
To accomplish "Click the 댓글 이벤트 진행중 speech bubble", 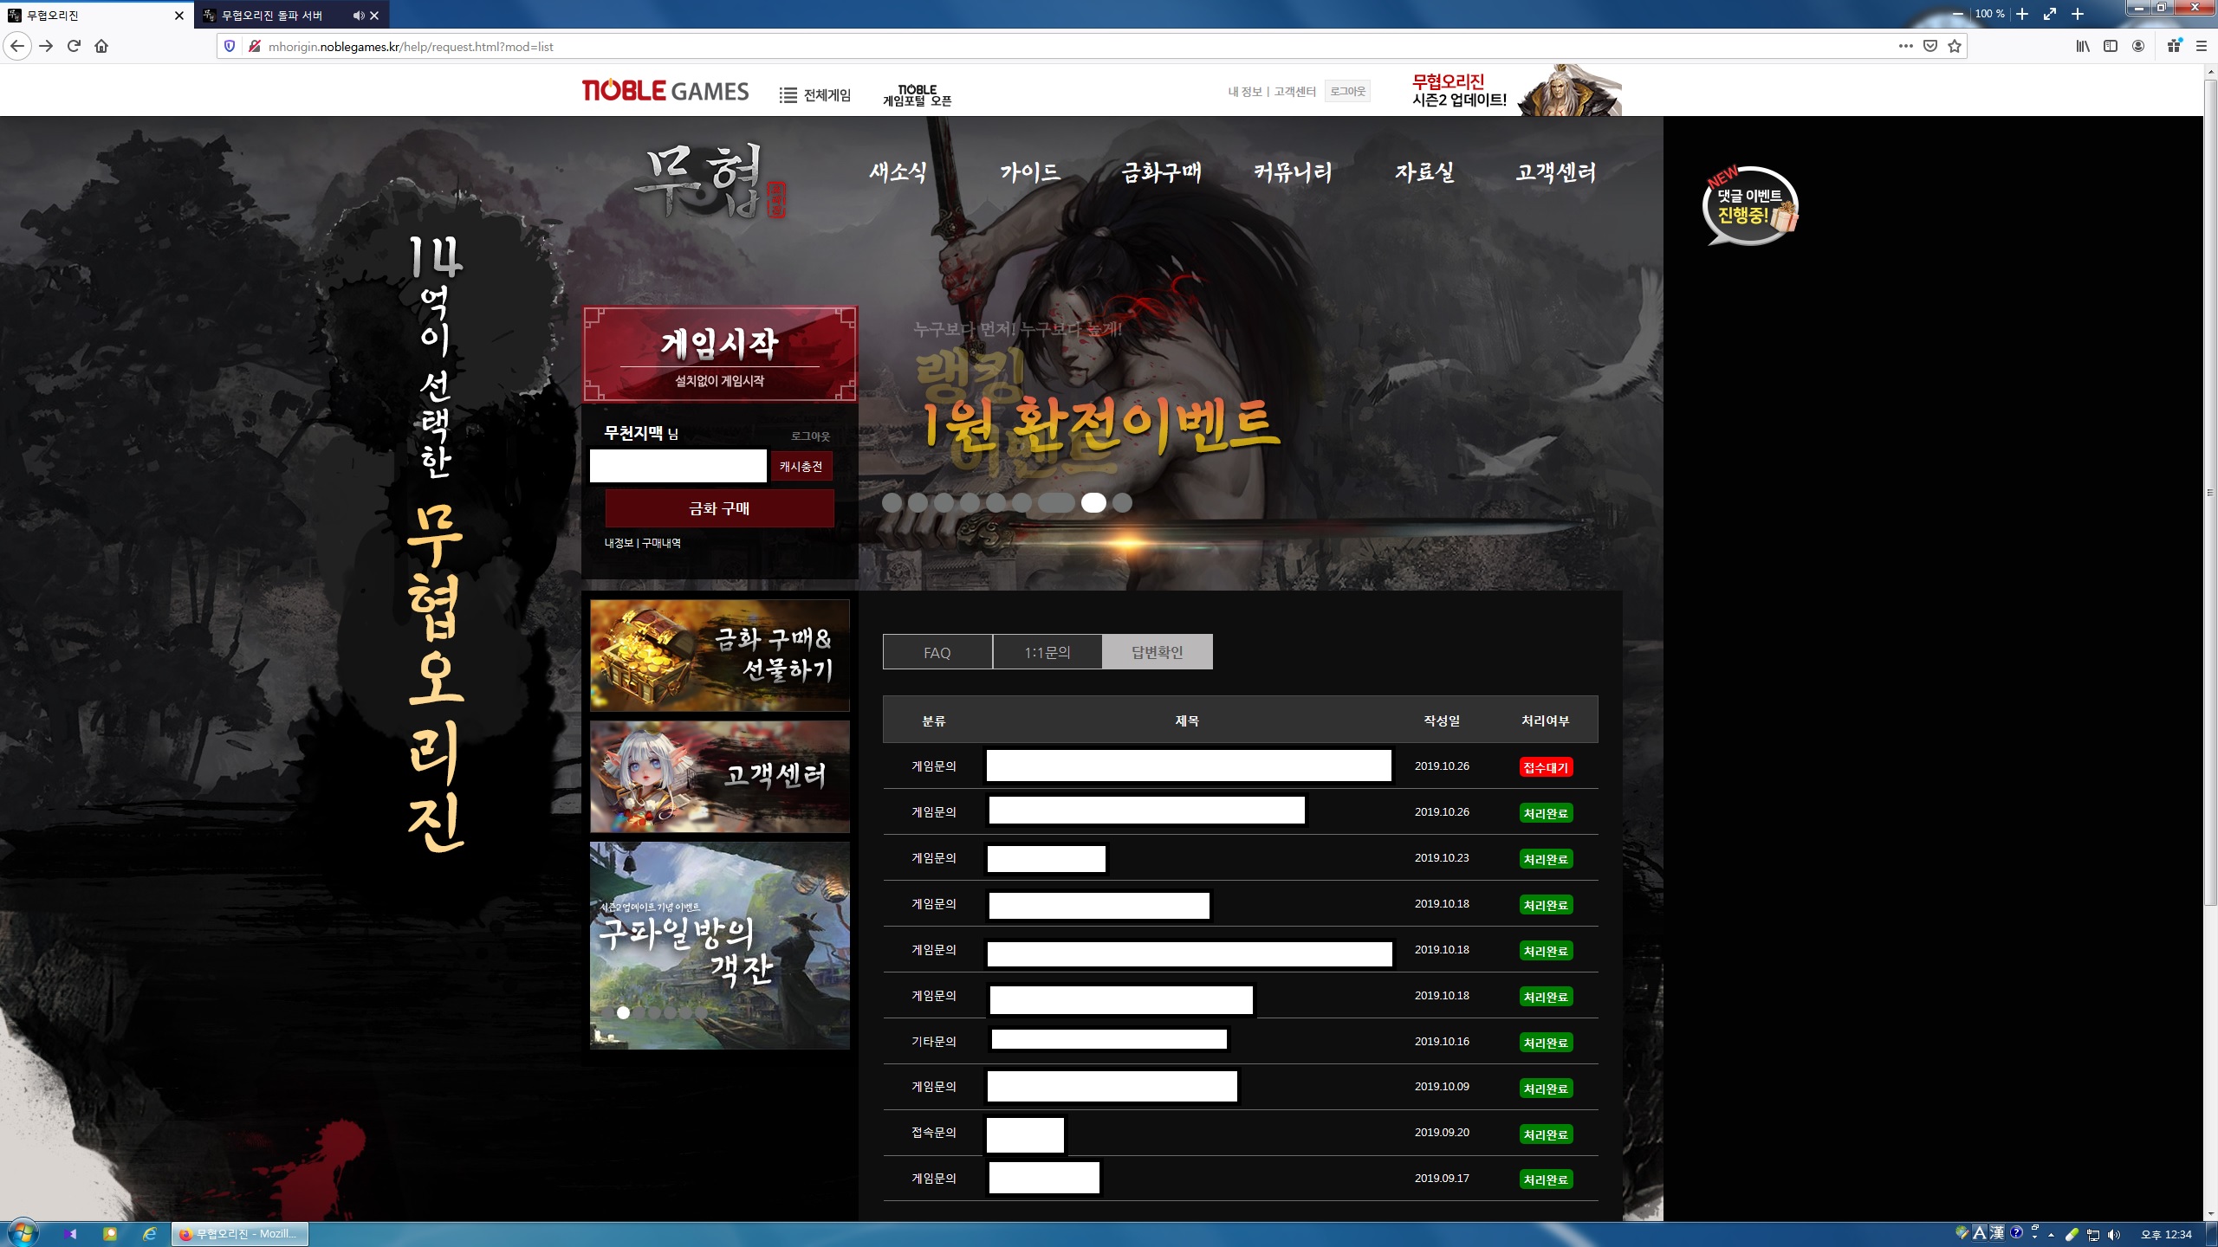I will (1750, 205).
